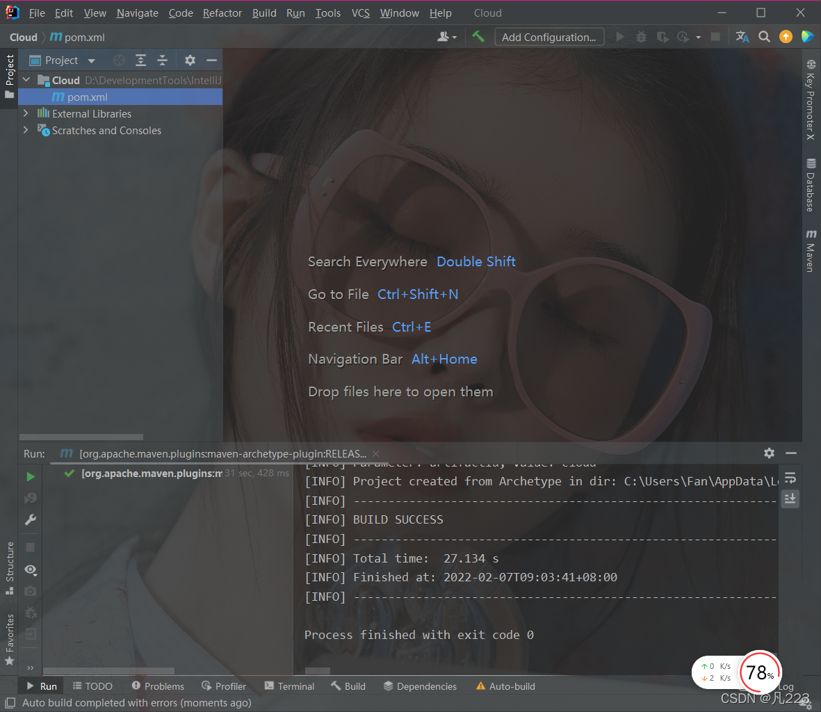Open the VCS menu
Image resolution: width=821 pixels, height=712 pixels.
click(x=360, y=13)
